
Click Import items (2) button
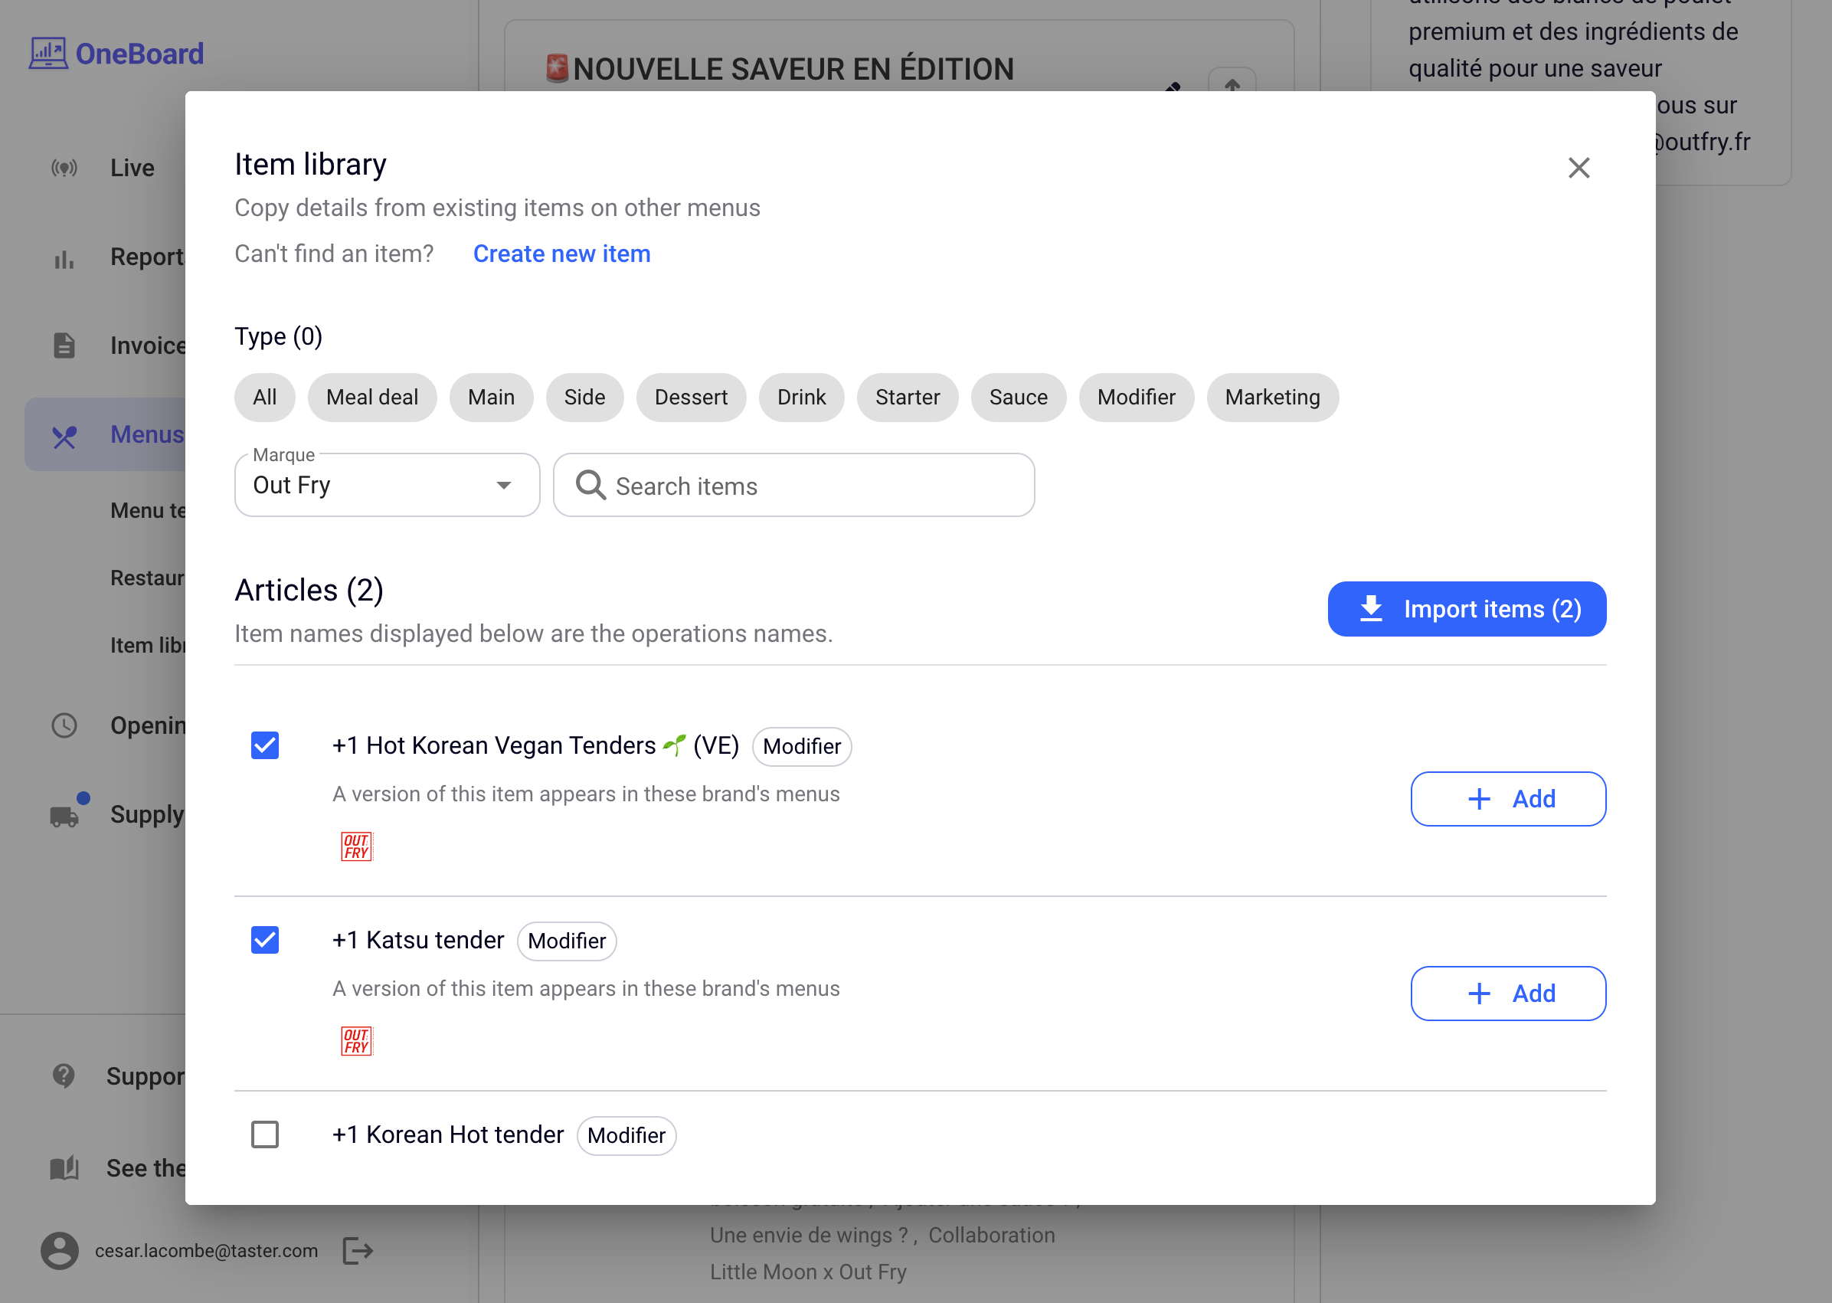pos(1466,609)
